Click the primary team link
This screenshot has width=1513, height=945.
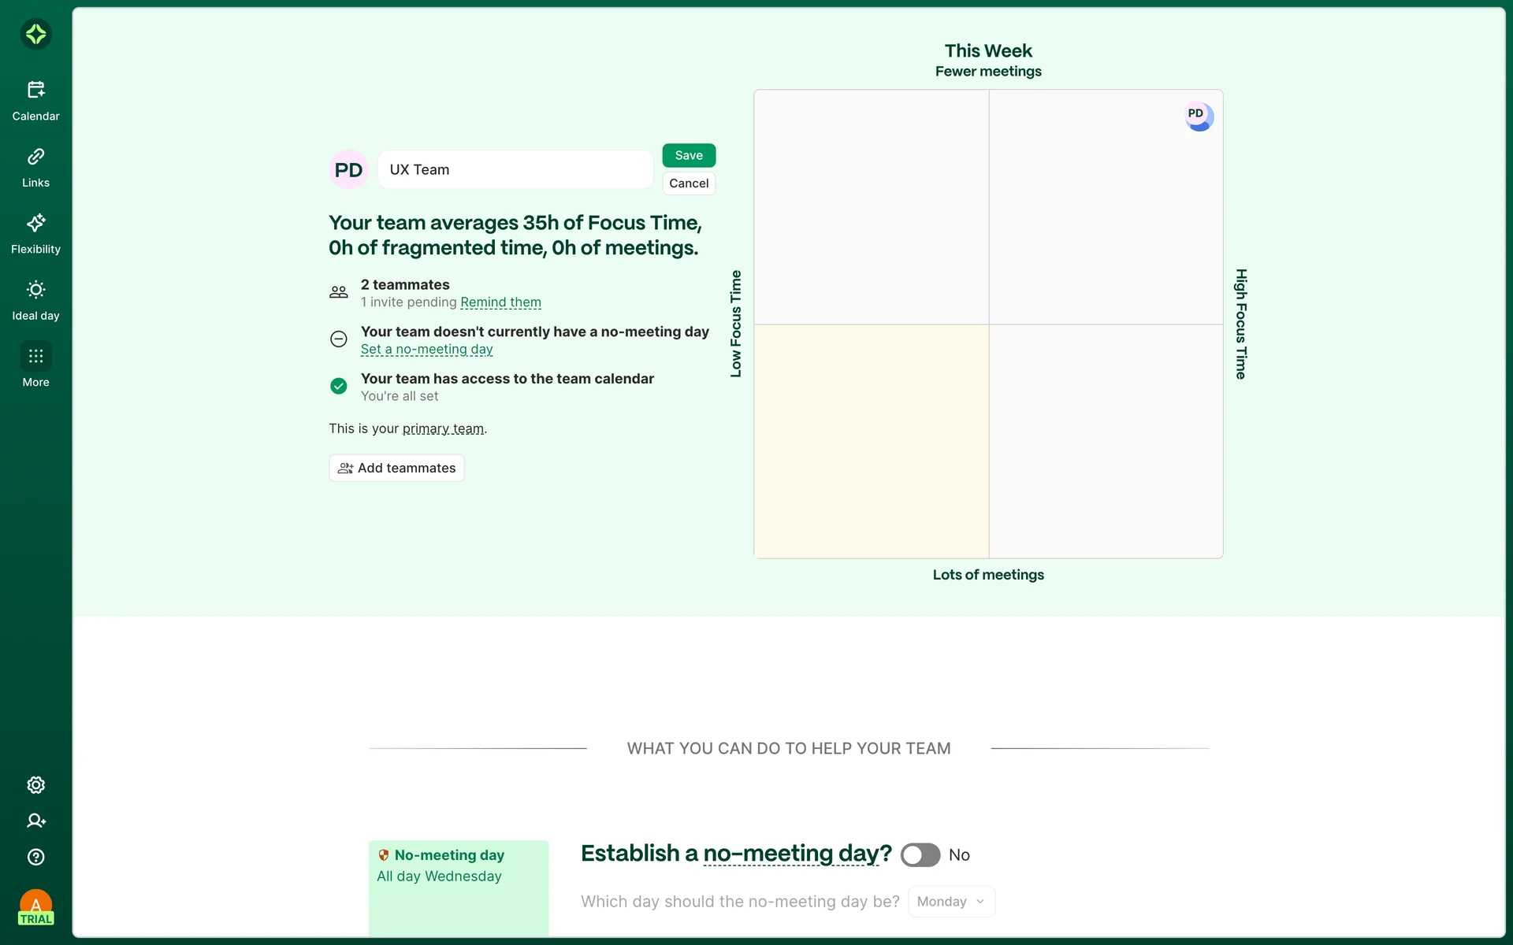pyautogui.click(x=443, y=429)
